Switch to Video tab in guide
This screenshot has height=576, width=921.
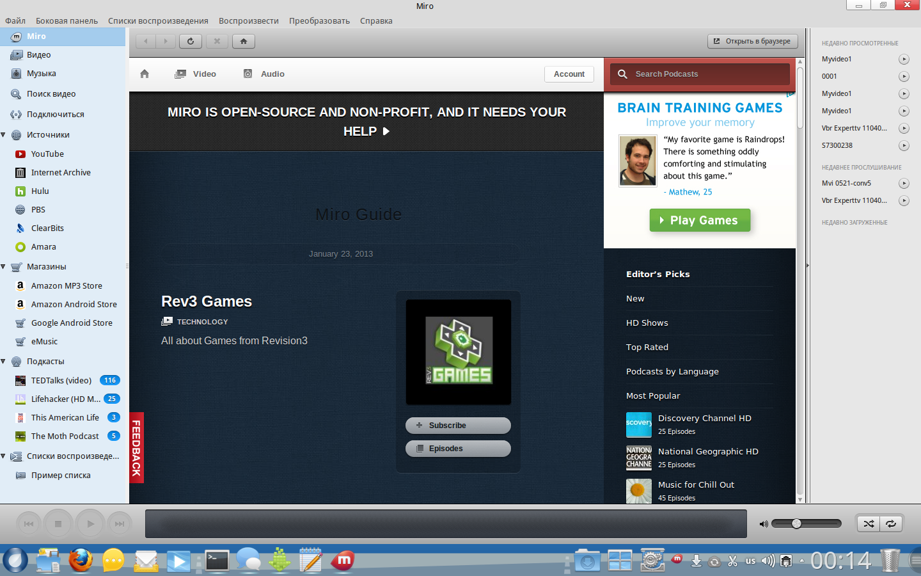pyautogui.click(x=196, y=74)
